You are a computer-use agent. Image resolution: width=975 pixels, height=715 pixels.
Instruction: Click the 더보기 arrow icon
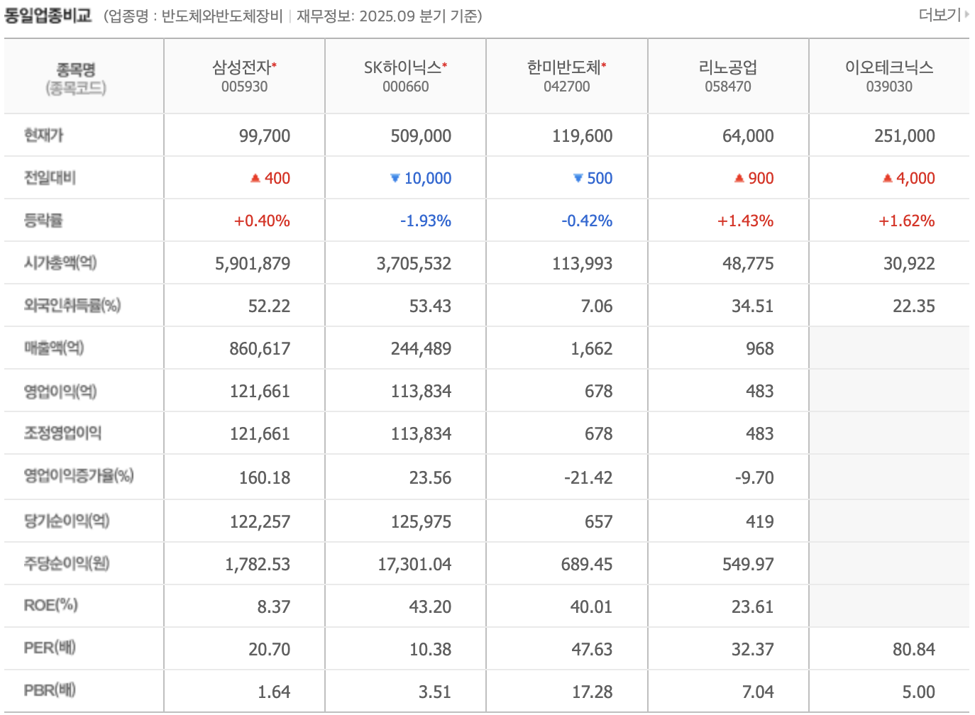pyautogui.click(x=966, y=14)
